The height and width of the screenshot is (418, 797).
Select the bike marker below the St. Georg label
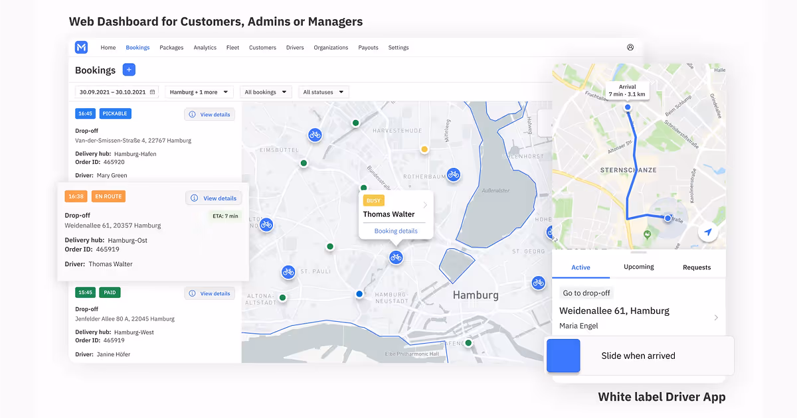point(539,282)
